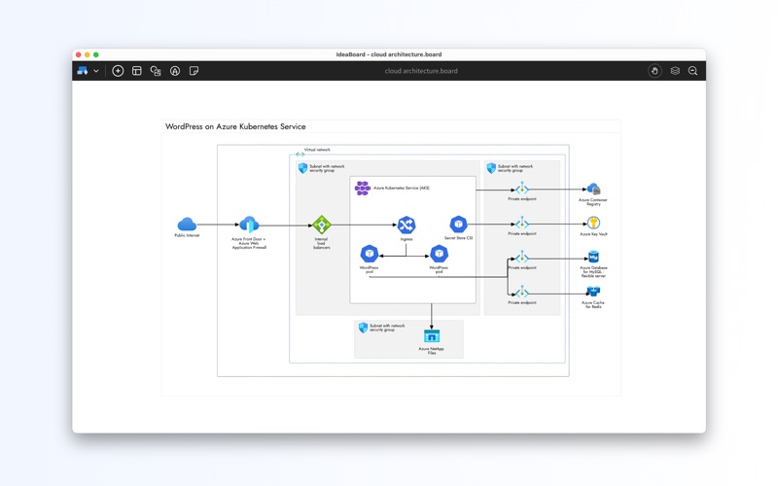Select the Ingress icon in the AKS box
The image size is (778, 486).
click(x=407, y=226)
